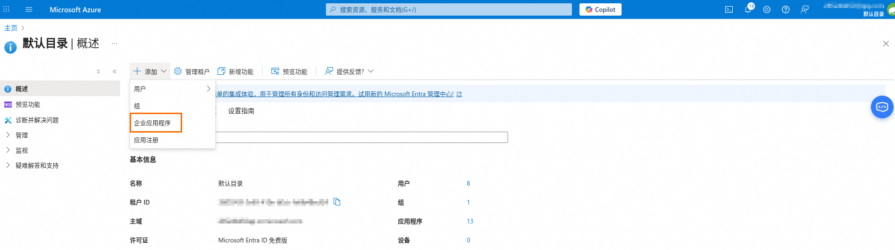Click the feedback person icon in header
This screenshot has height=250, width=895.
(805, 9)
